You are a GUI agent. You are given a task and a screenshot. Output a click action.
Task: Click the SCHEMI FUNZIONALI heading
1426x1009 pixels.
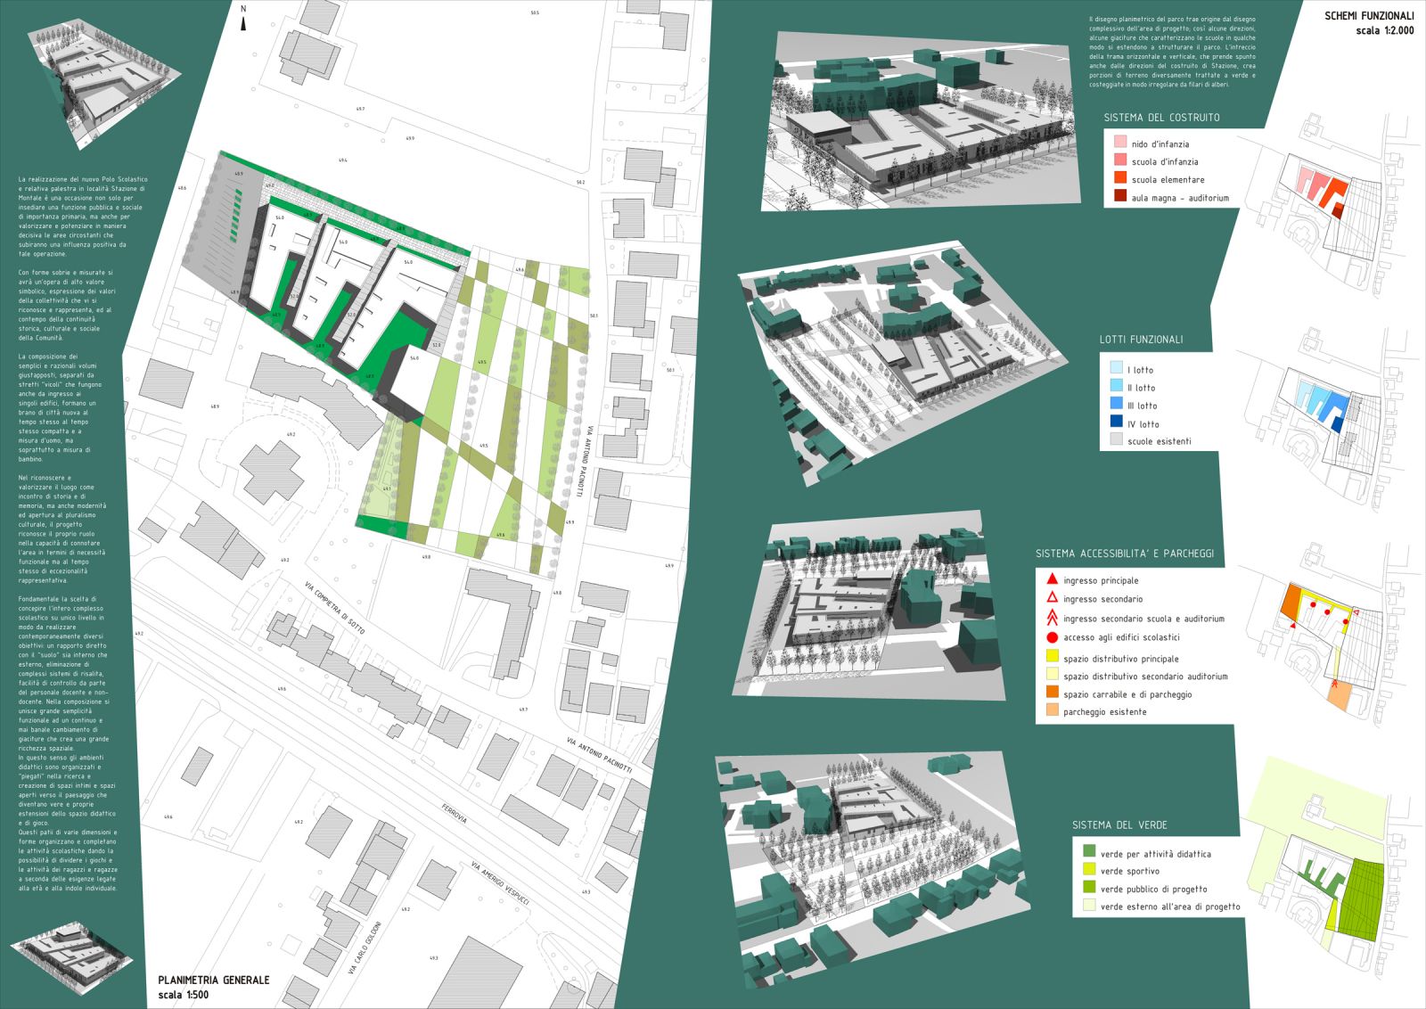point(1368,16)
